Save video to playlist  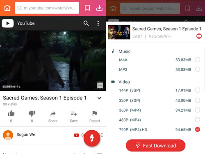74,114
